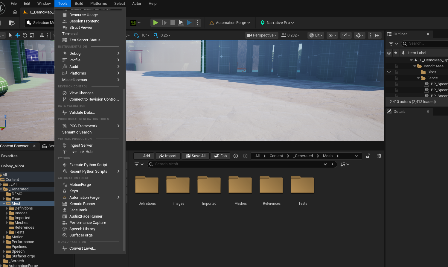Select the Performance folder in tree
This screenshot has width=448, height=267.
pos(23,242)
